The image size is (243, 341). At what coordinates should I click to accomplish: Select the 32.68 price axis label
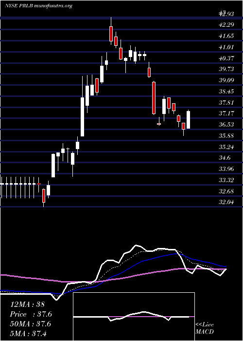[226, 191]
